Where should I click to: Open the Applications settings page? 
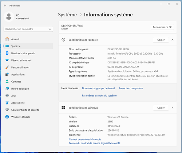coord(28,74)
